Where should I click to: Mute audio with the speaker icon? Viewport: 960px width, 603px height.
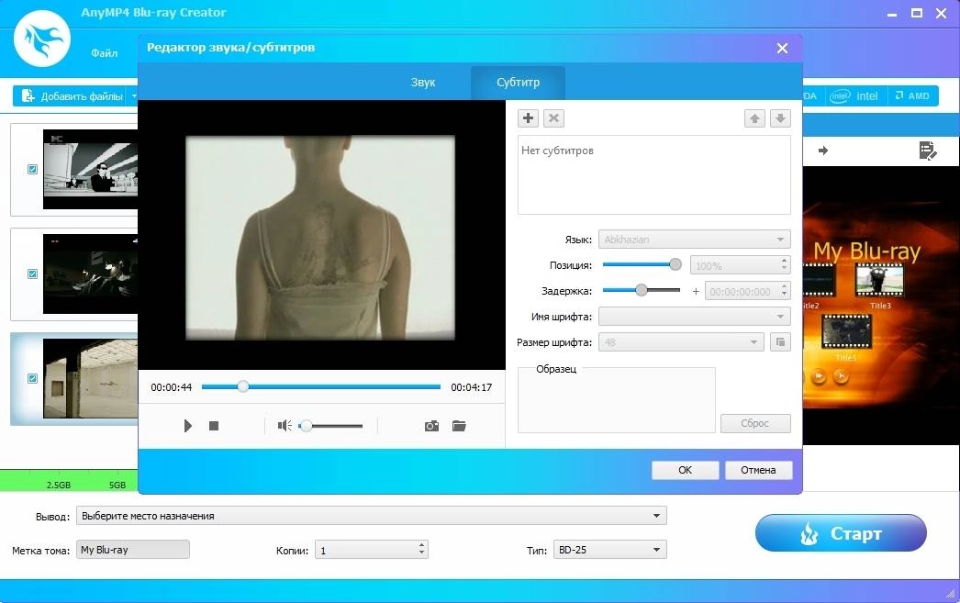pos(285,426)
